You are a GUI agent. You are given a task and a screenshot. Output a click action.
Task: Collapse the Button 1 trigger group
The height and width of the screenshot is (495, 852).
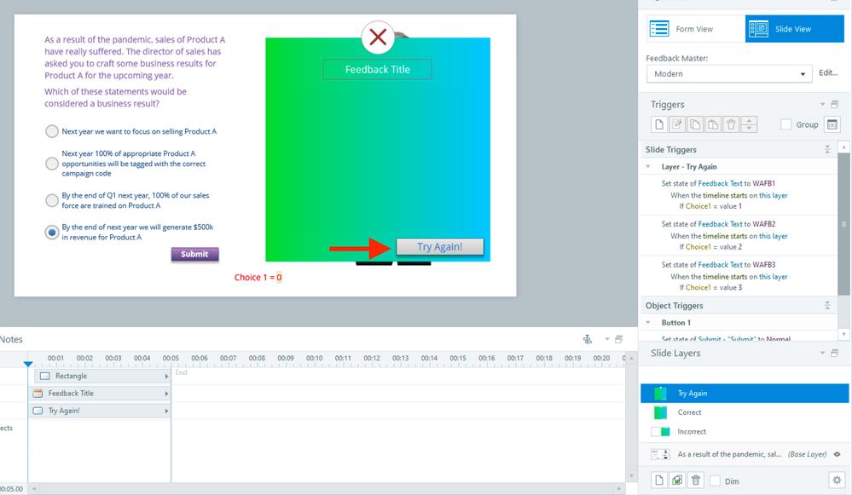[648, 322]
